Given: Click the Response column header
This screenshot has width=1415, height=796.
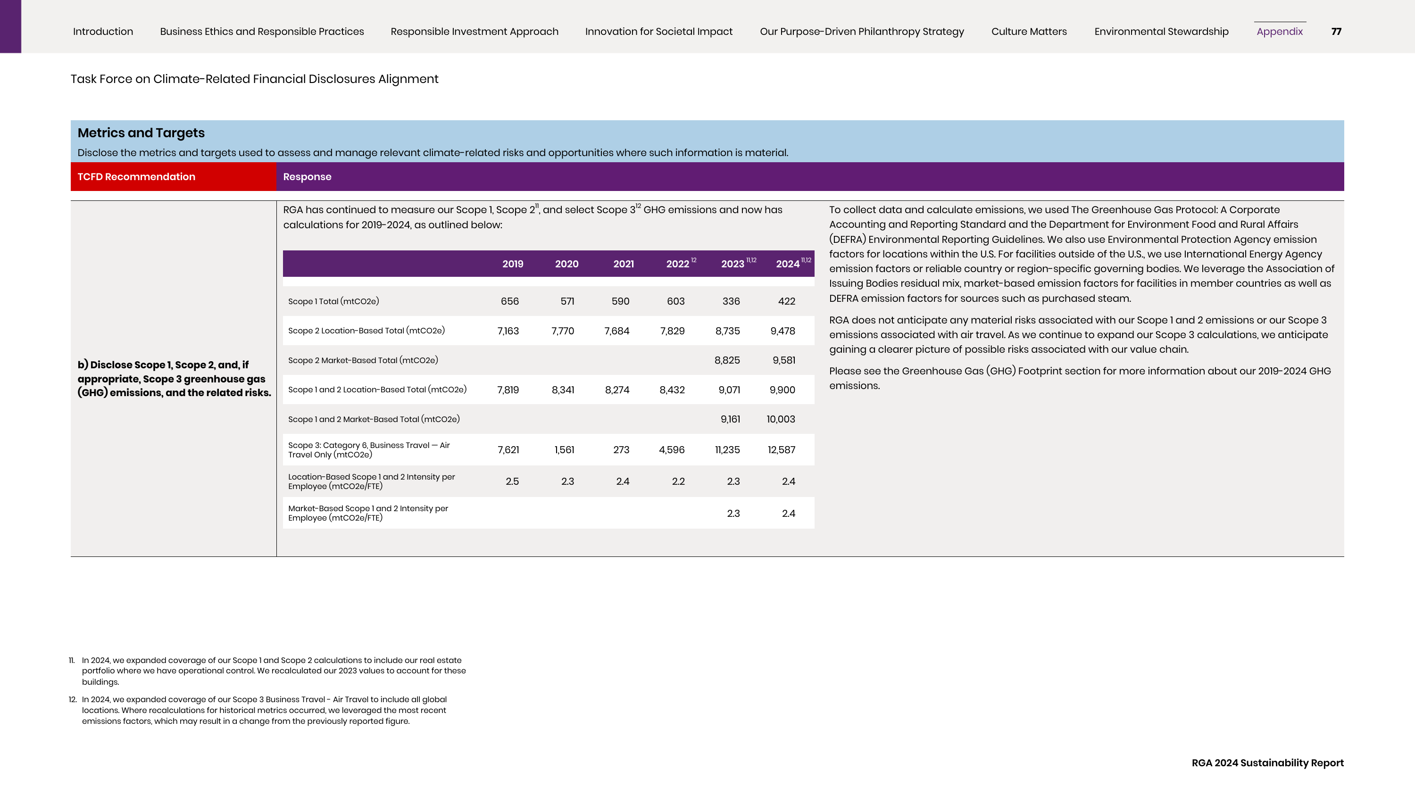Looking at the screenshot, I should pyautogui.click(x=307, y=177).
